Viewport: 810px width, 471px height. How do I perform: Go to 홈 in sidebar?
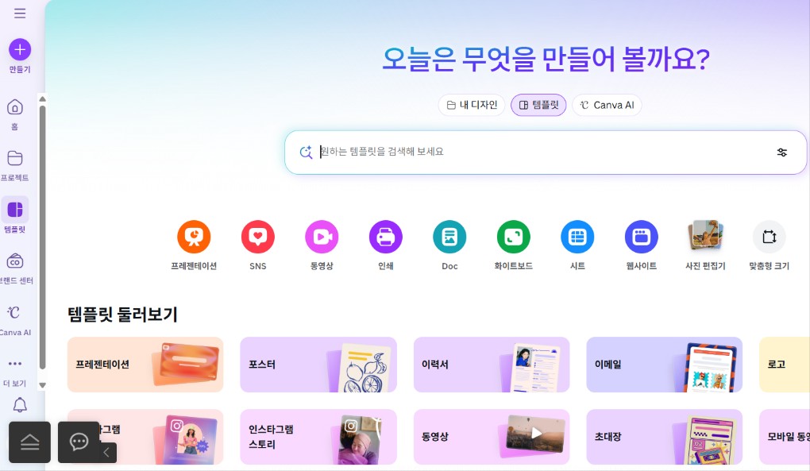click(15, 107)
